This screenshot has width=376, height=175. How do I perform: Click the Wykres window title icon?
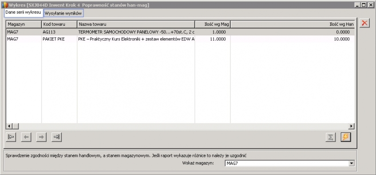4,5
